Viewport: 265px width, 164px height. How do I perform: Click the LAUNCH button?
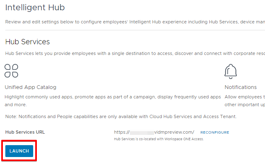tap(19, 151)
